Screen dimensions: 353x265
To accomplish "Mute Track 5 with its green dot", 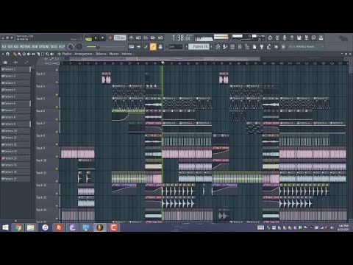I will click(57, 107).
